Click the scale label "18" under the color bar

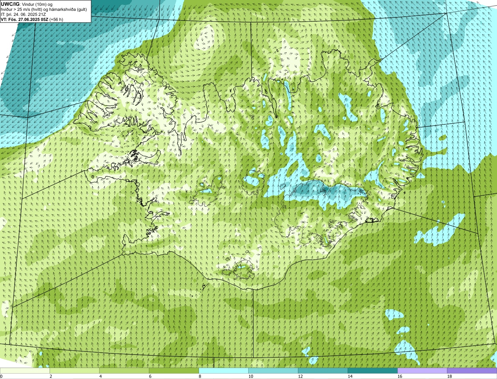pos(450,376)
